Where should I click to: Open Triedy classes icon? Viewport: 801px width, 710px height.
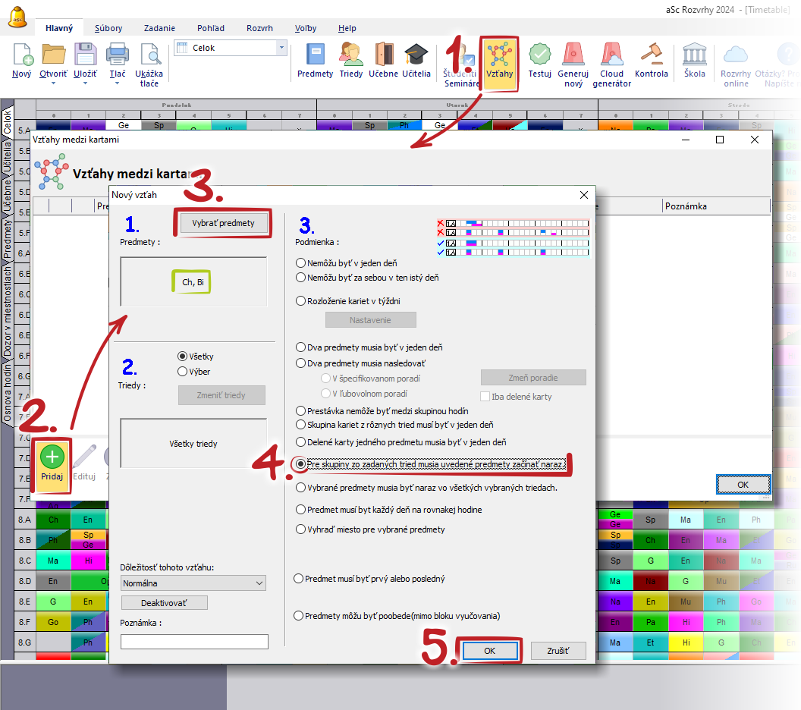pyautogui.click(x=351, y=55)
